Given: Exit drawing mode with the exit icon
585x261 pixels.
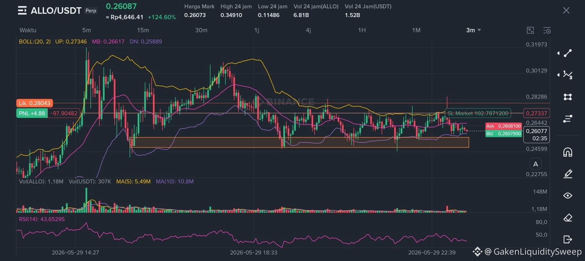Looking at the screenshot, I should [x=568, y=239].
